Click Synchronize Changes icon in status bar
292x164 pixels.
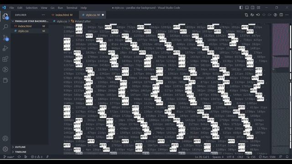19,157
